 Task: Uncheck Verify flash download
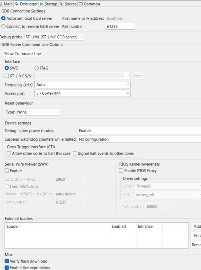tap(7, 261)
